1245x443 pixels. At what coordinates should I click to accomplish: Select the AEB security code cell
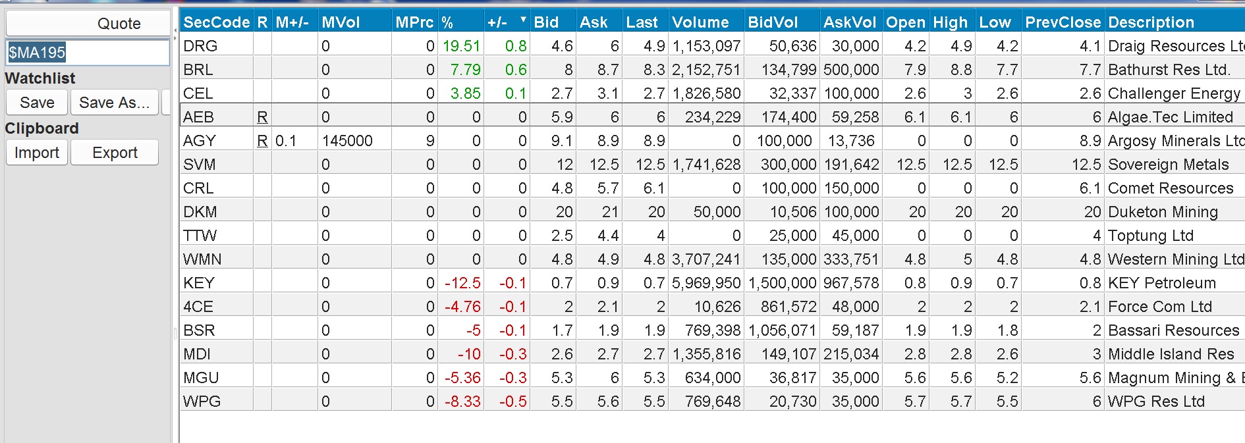[x=216, y=117]
